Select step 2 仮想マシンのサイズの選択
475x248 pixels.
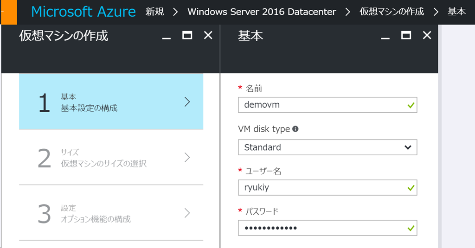(111, 157)
